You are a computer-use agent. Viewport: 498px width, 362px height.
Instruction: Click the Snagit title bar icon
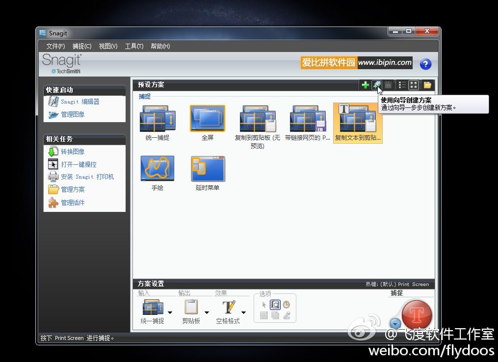(x=43, y=33)
